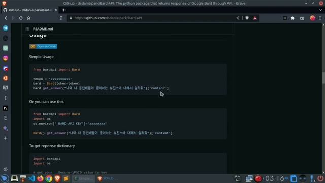This screenshot has height=183, width=325.
Task: Open the README table of contents icon
Action: [x=27, y=29]
